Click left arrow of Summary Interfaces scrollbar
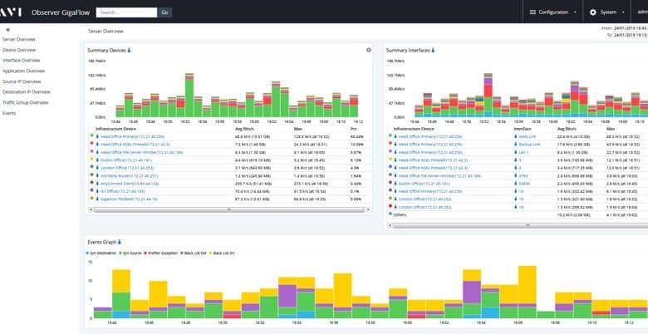 (x=390, y=225)
